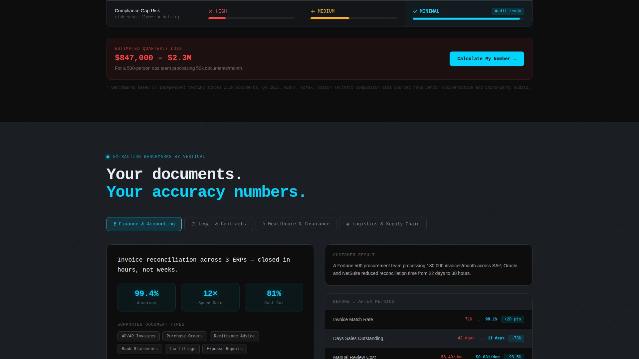
Task: Click the Expense Reports tag
Action: [x=225, y=349]
